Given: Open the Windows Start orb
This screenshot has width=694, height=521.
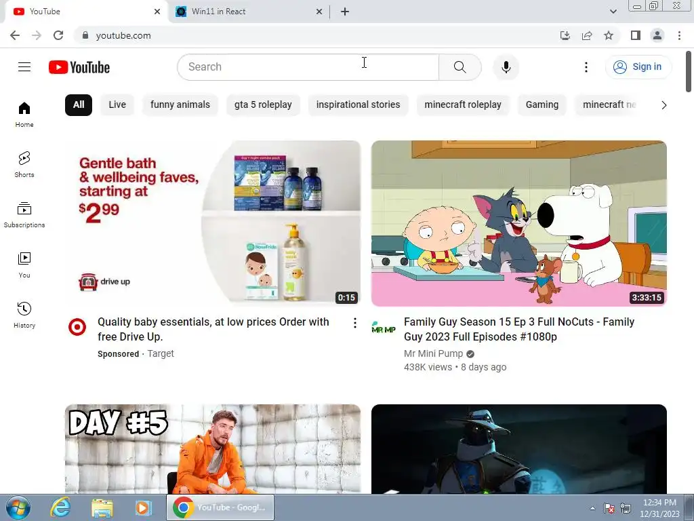Looking at the screenshot, I should (x=18, y=507).
